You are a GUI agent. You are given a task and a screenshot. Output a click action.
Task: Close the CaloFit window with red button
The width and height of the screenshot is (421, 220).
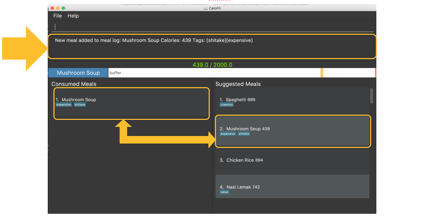click(x=52, y=8)
